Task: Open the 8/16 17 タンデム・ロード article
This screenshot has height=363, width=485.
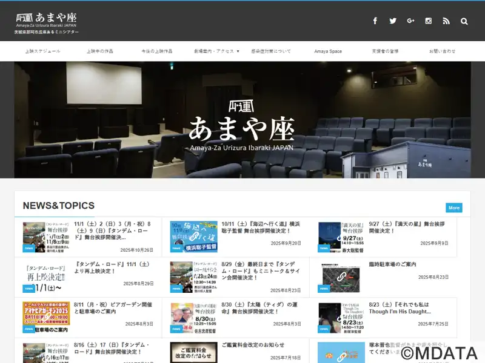Action: [112, 348]
